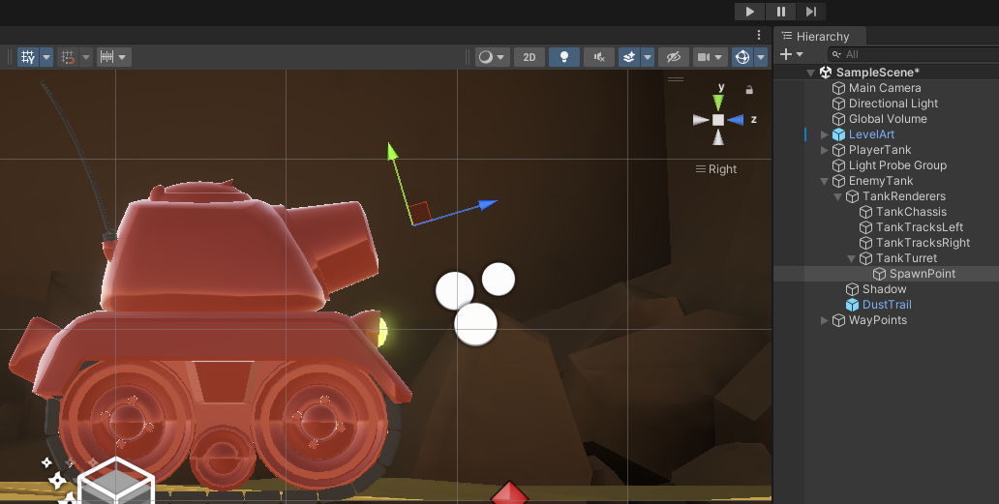
Task: Toggle scene lighting lightbulb
Action: [x=563, y=57]
